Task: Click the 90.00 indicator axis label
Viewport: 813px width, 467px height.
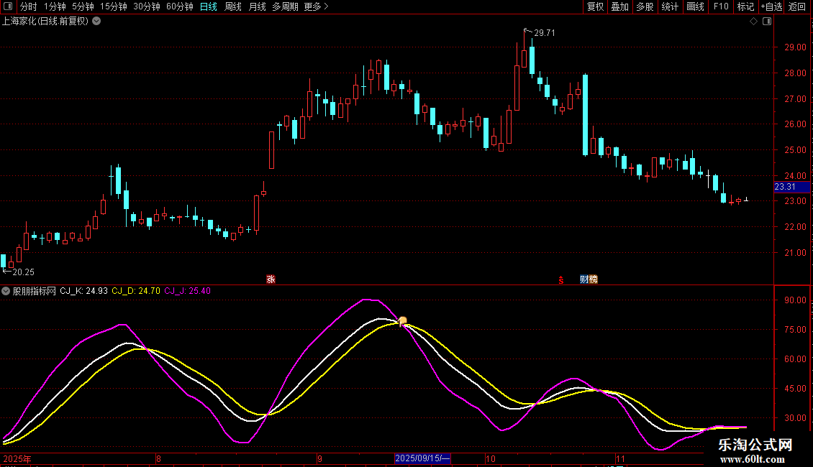Action: pos(795,300)
